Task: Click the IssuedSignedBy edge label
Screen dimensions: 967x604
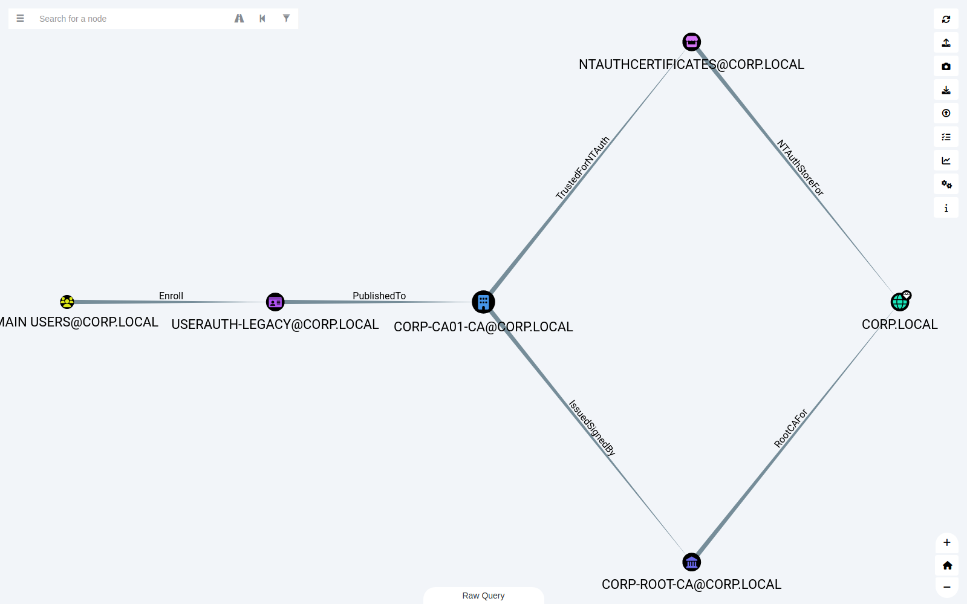Action: [x=592, y=427]
